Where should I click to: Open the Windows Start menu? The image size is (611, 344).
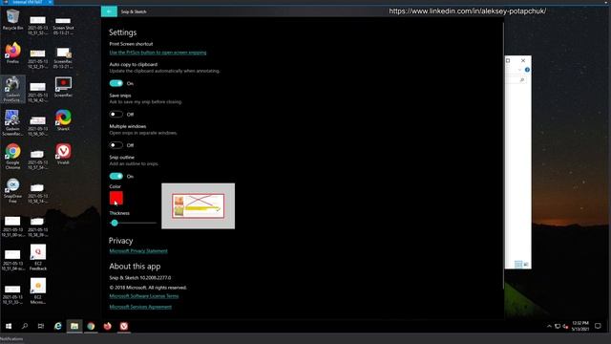[9, 326]
